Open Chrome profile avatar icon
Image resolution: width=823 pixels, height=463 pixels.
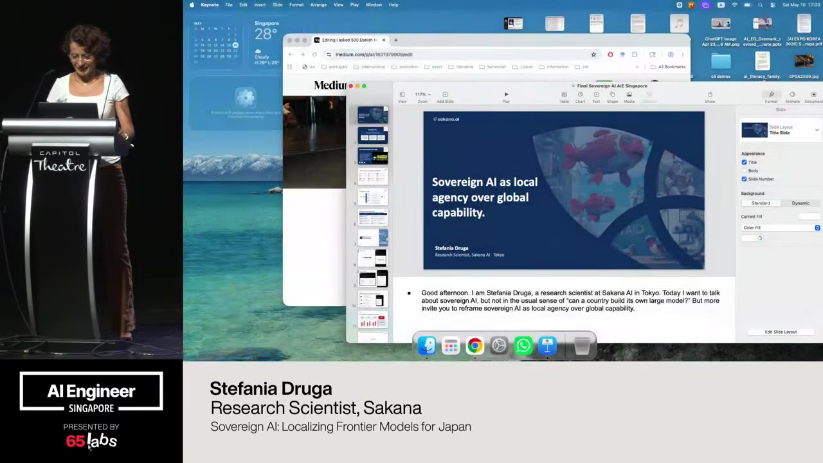click(671, 54)
